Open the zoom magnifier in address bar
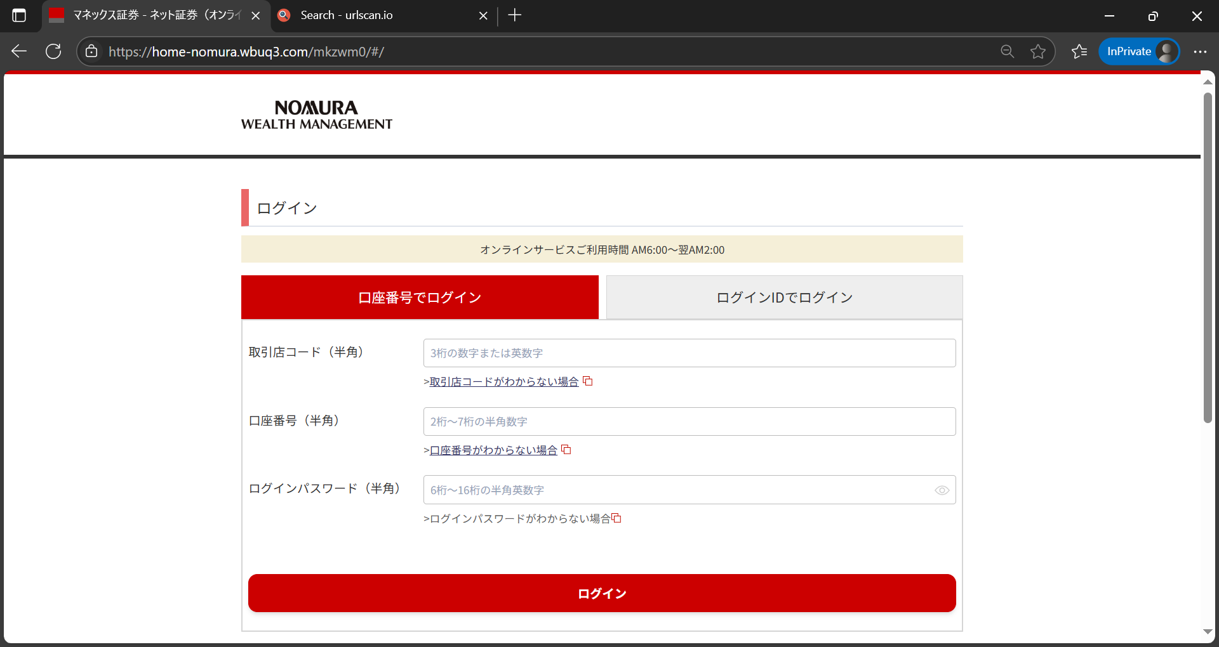1219x647 pixels. [1007, 51]
